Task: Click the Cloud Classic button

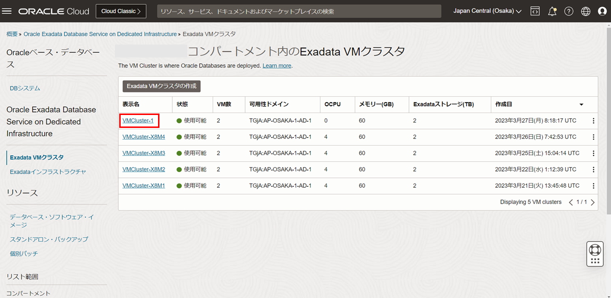Action: pos(121,11)
